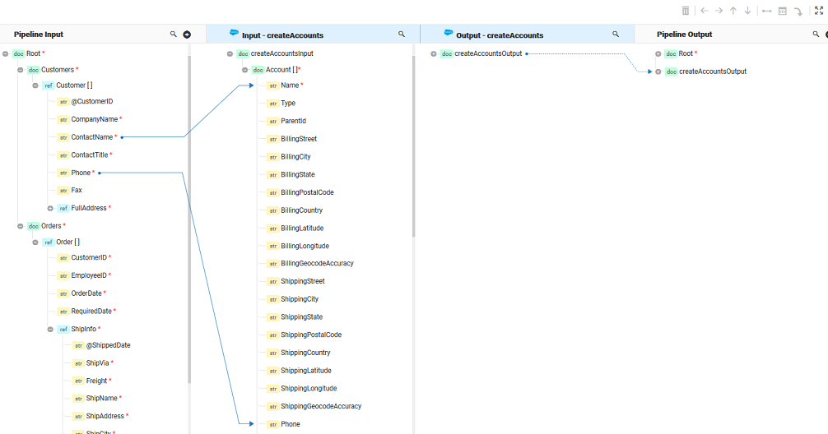Select the ContactTitle field

(90, 155)
